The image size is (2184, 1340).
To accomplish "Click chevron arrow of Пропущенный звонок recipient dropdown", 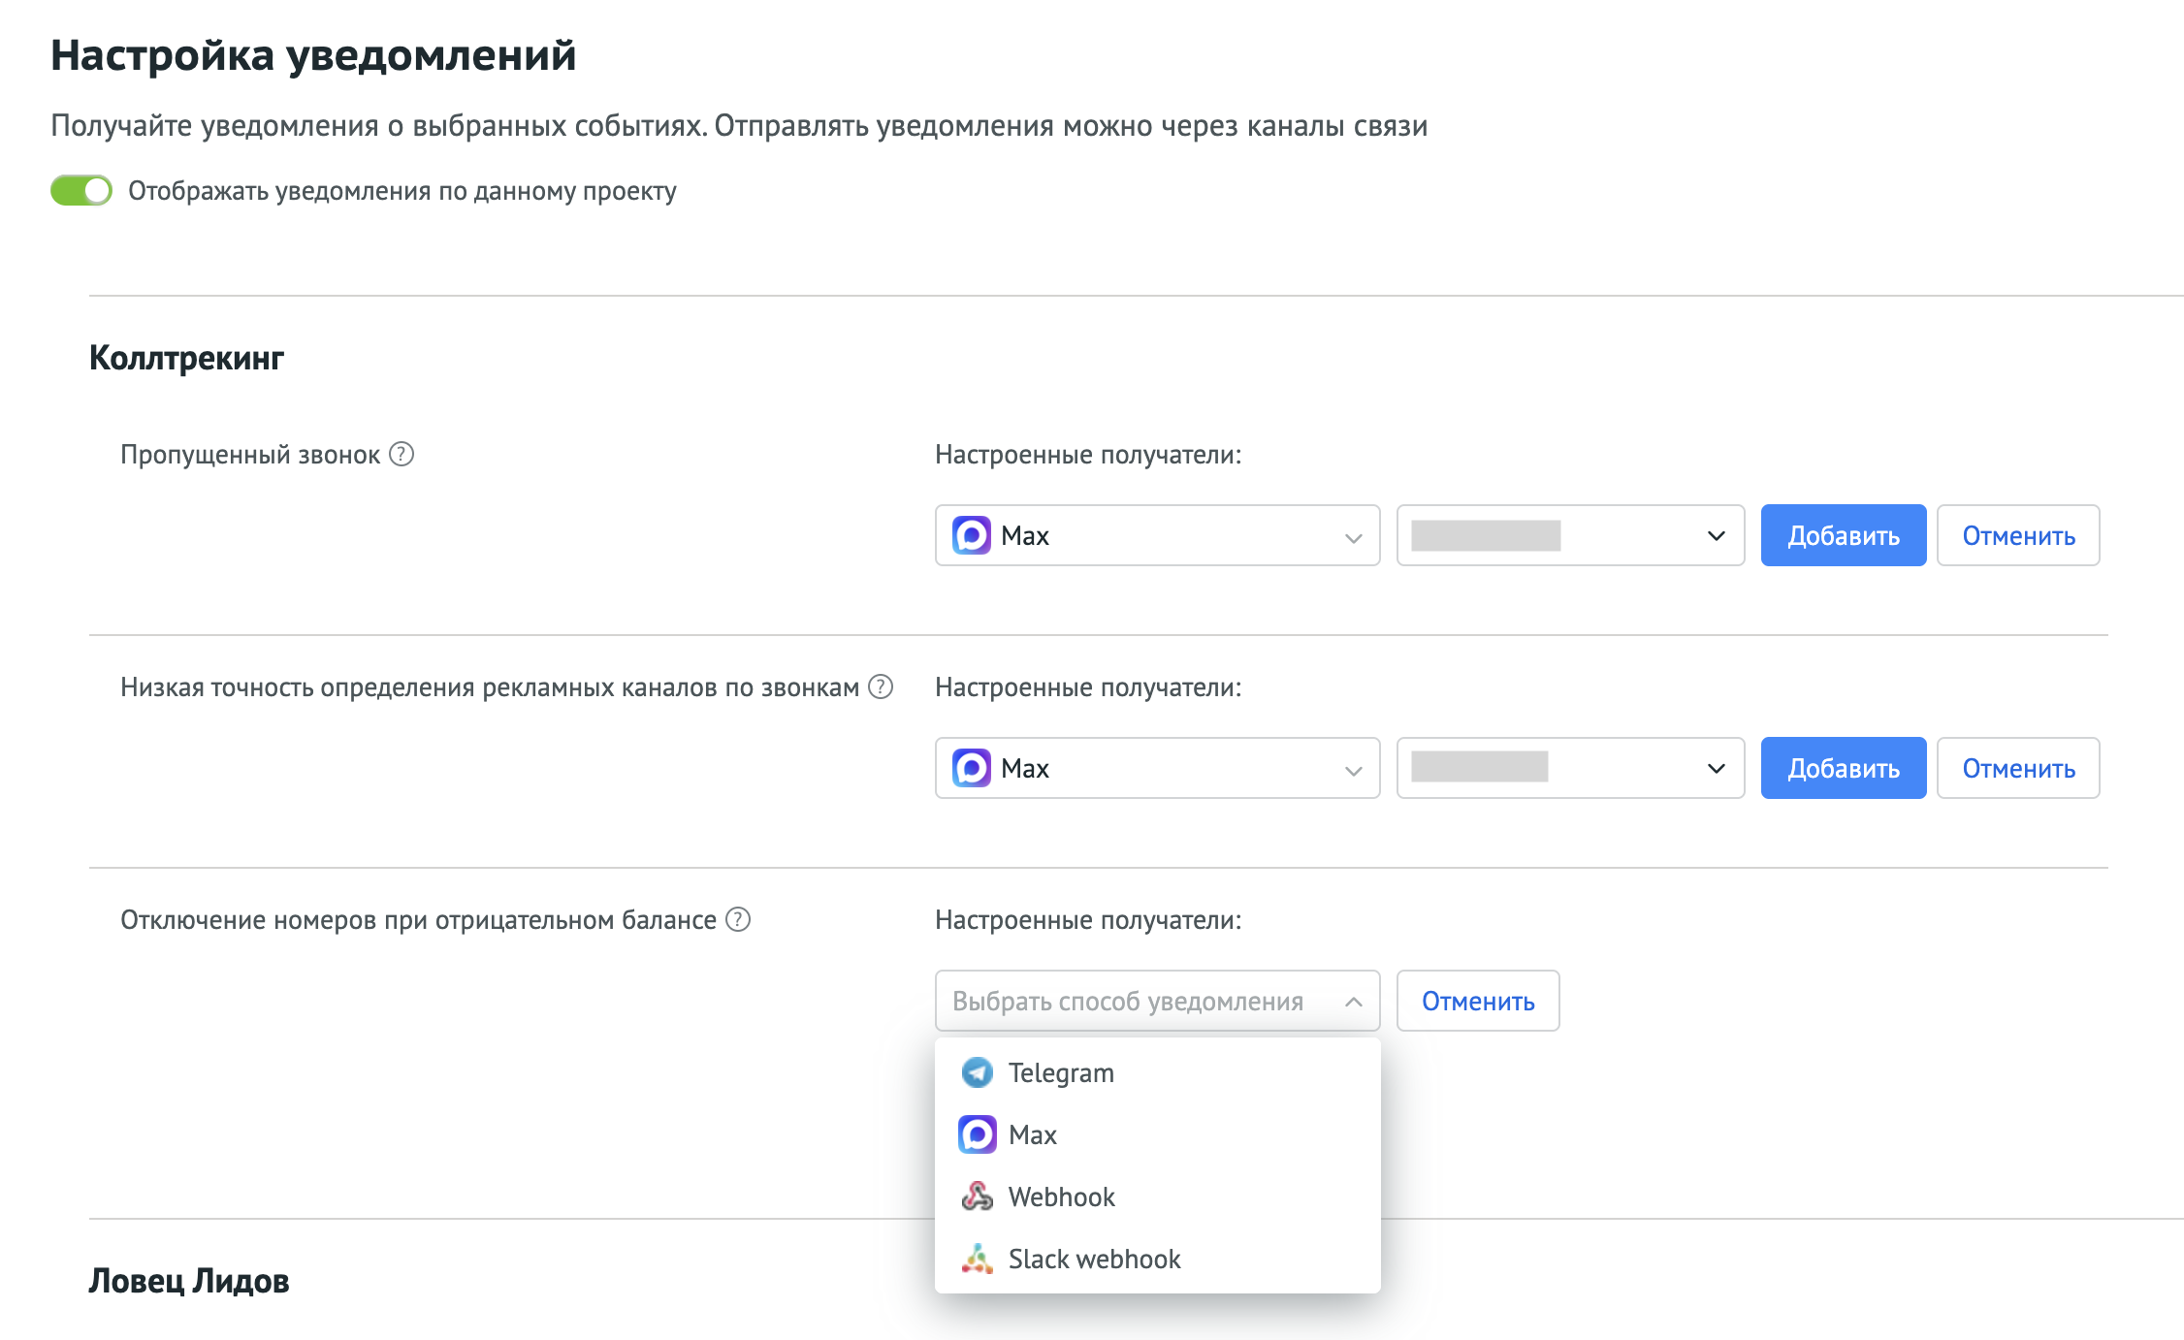I will (x=1716, y=535).
